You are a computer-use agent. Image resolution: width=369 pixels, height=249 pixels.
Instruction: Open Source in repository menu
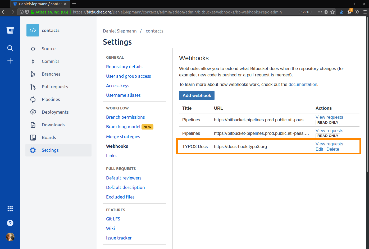coord(49,49)
